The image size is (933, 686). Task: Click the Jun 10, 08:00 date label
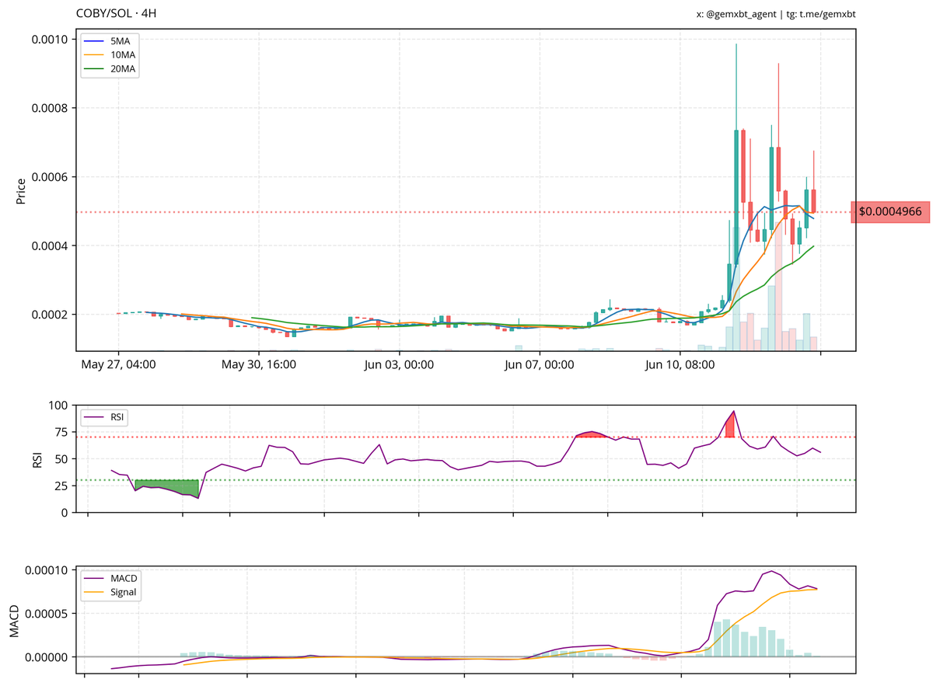pyautogui.click(x=681, y=364)
